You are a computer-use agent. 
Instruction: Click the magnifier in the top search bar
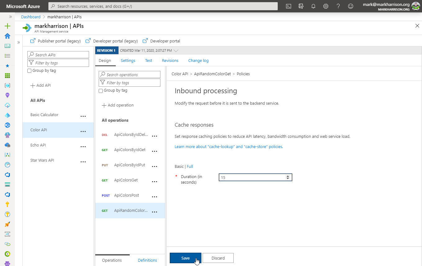[53, 6]
